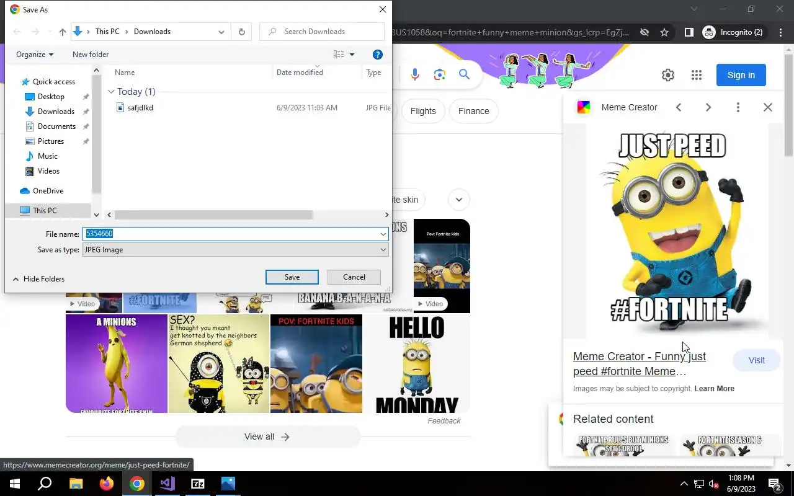Expand address bar path history dropdown
Viewport: 794px width, 496px height.
tap(221, 32)
